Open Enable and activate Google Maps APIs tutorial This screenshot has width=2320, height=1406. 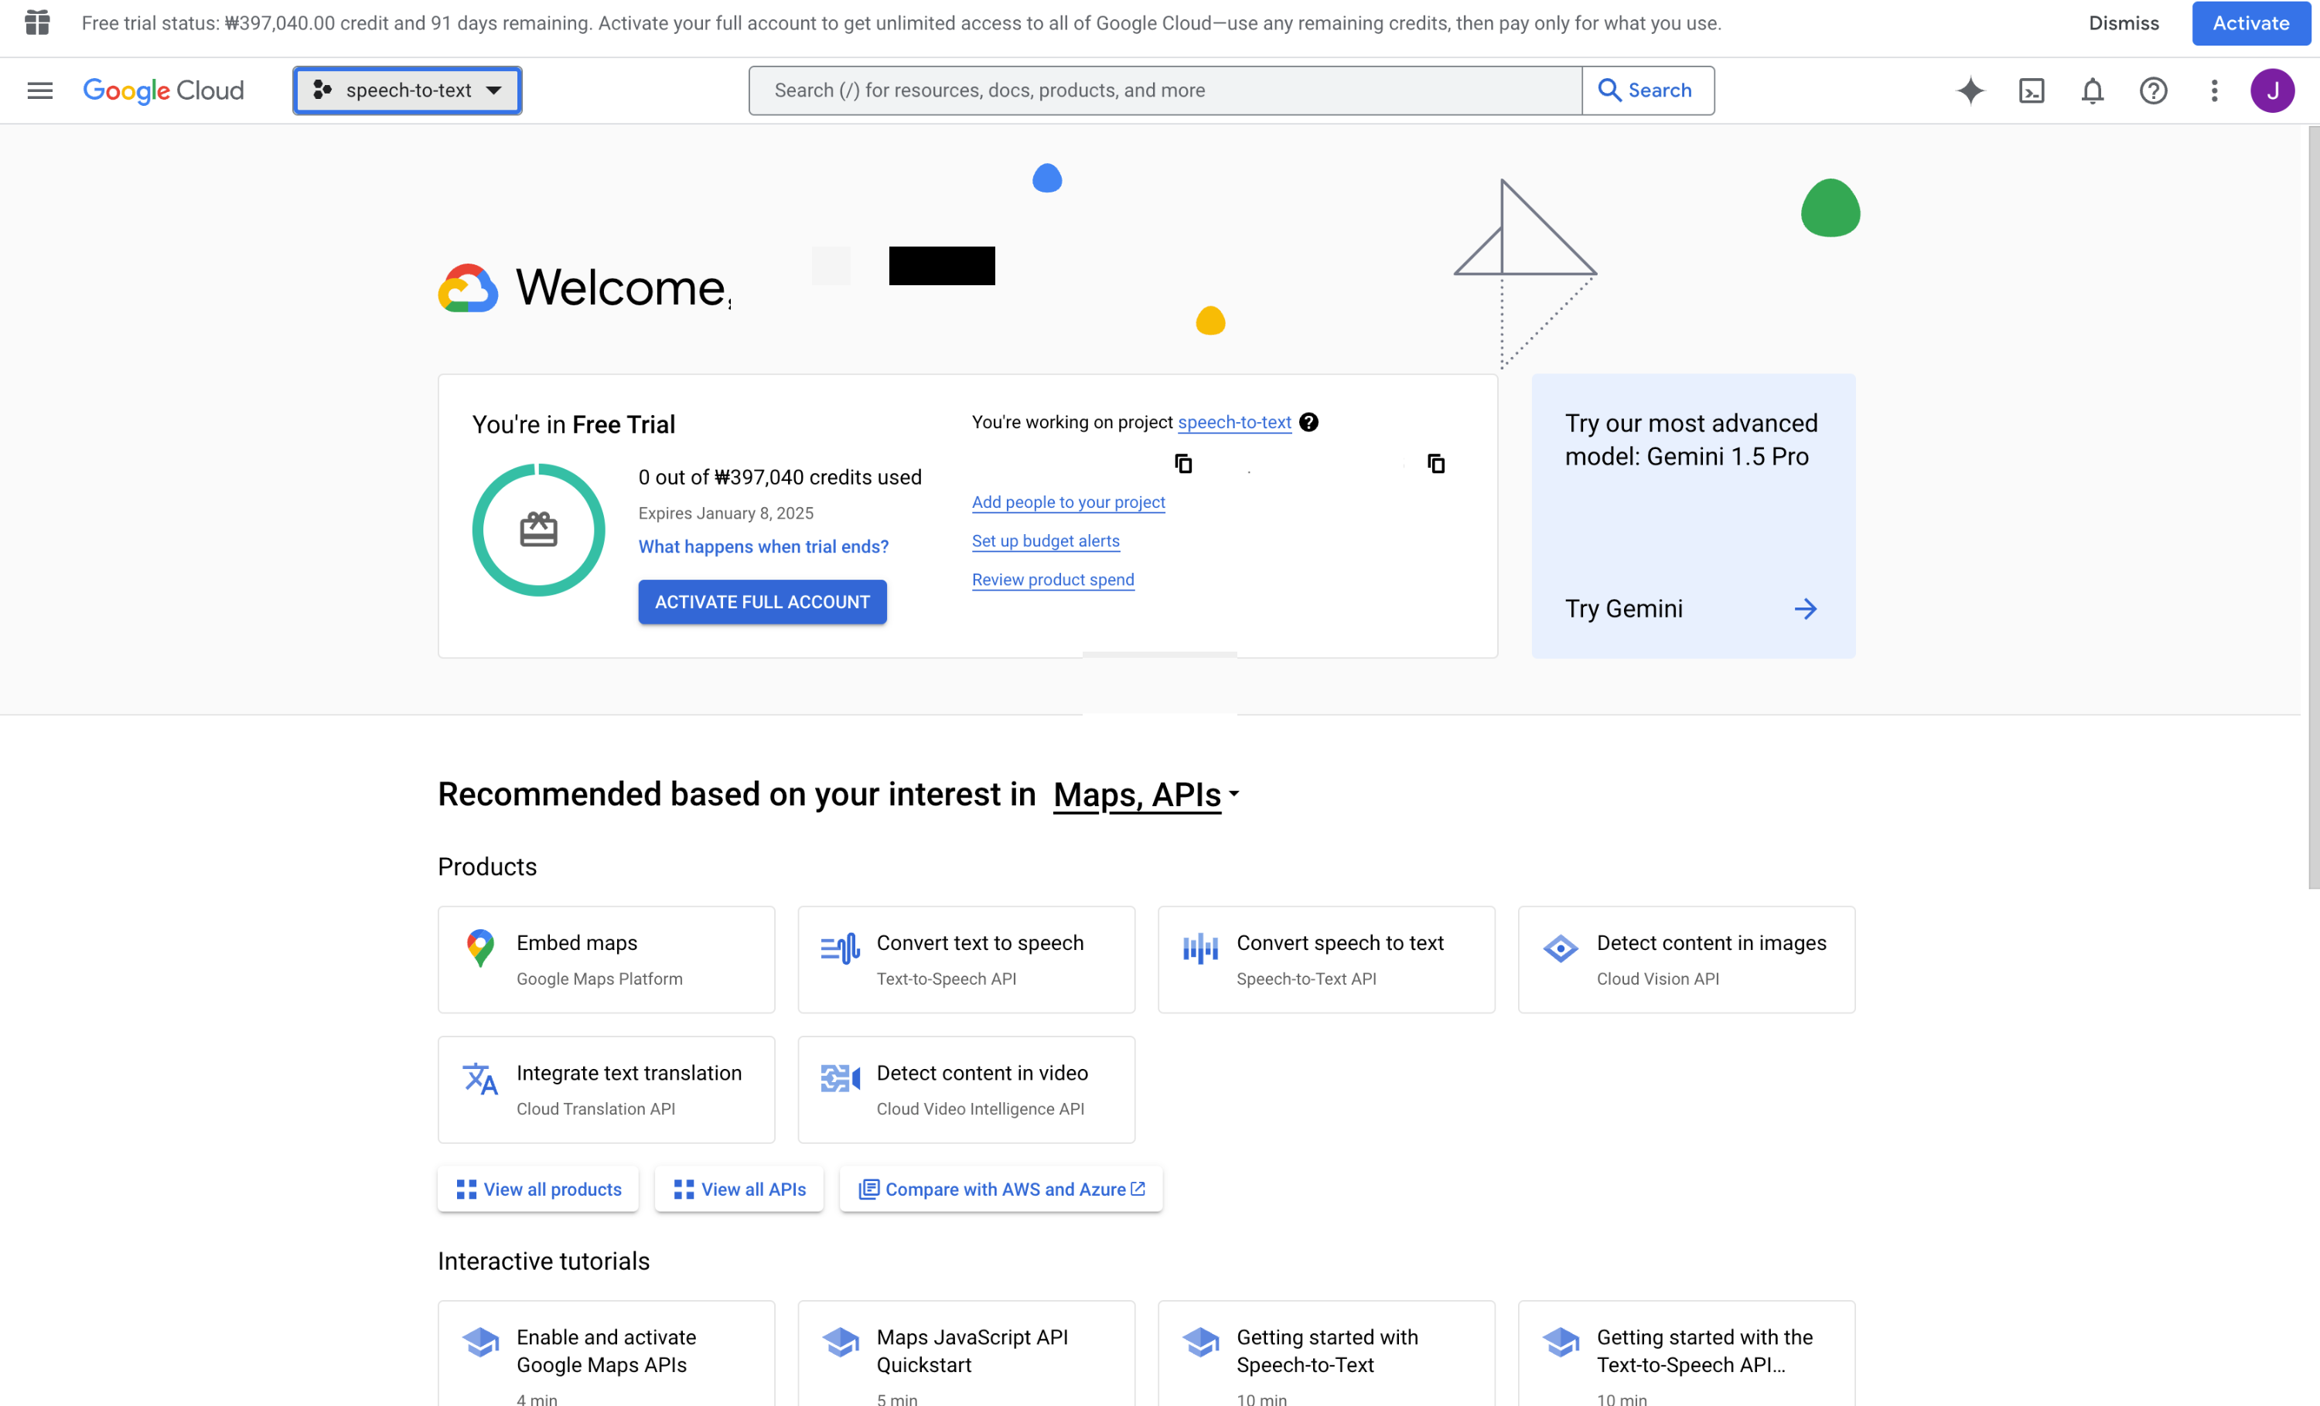pyautogui.click(x=606, y=1353)
